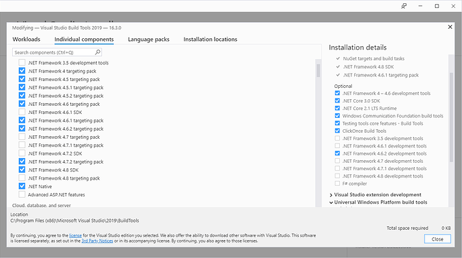Uncheck optional .NET Core 2.1 LTS Runtime
The image size is (462, 258).
click(x=337, y=108)
